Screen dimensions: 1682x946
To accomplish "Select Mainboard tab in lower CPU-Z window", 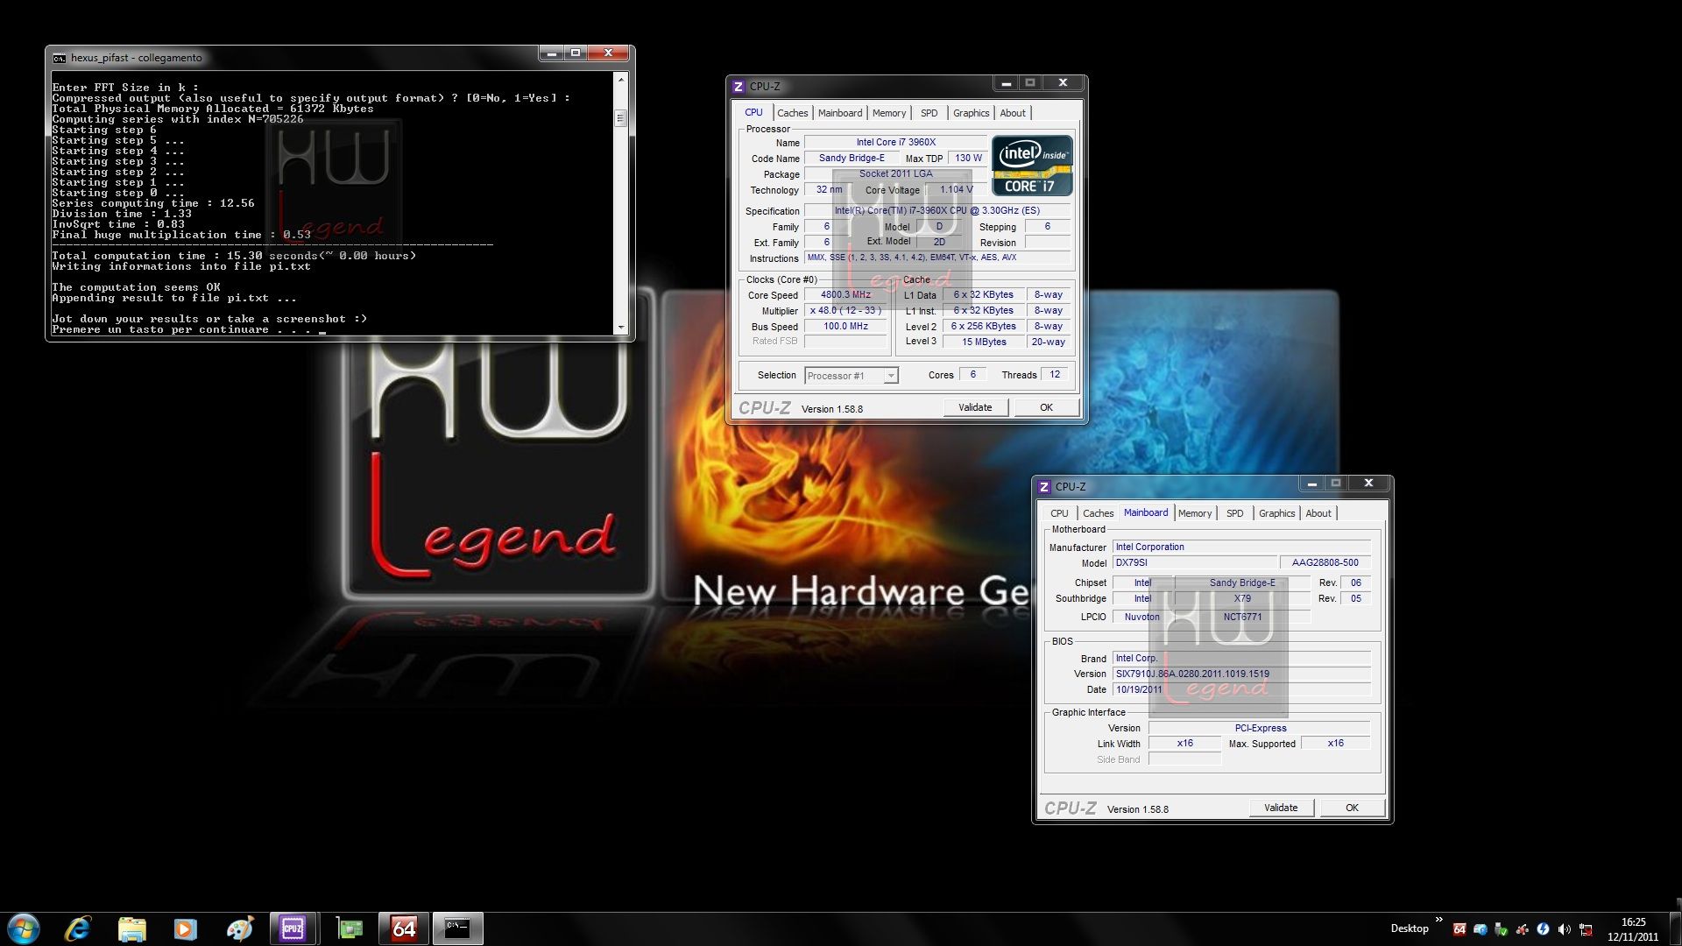I will [x=1146, y=512].
